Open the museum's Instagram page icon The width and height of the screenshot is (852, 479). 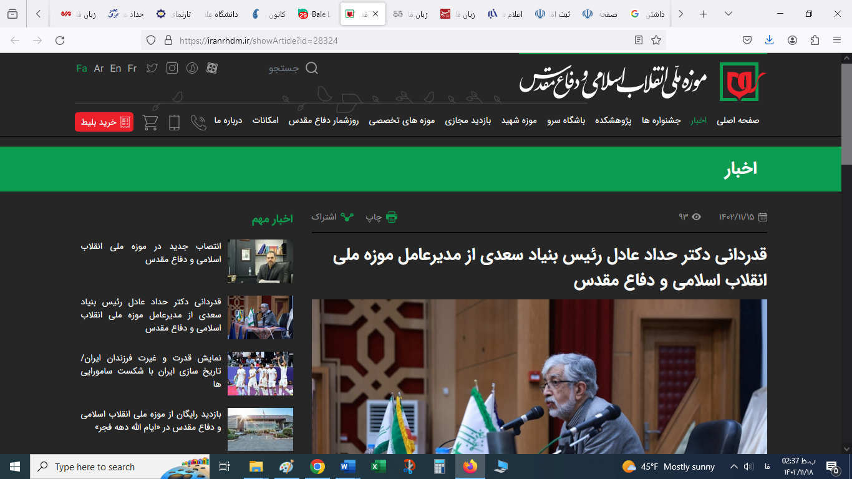click(x=172, y=69)
